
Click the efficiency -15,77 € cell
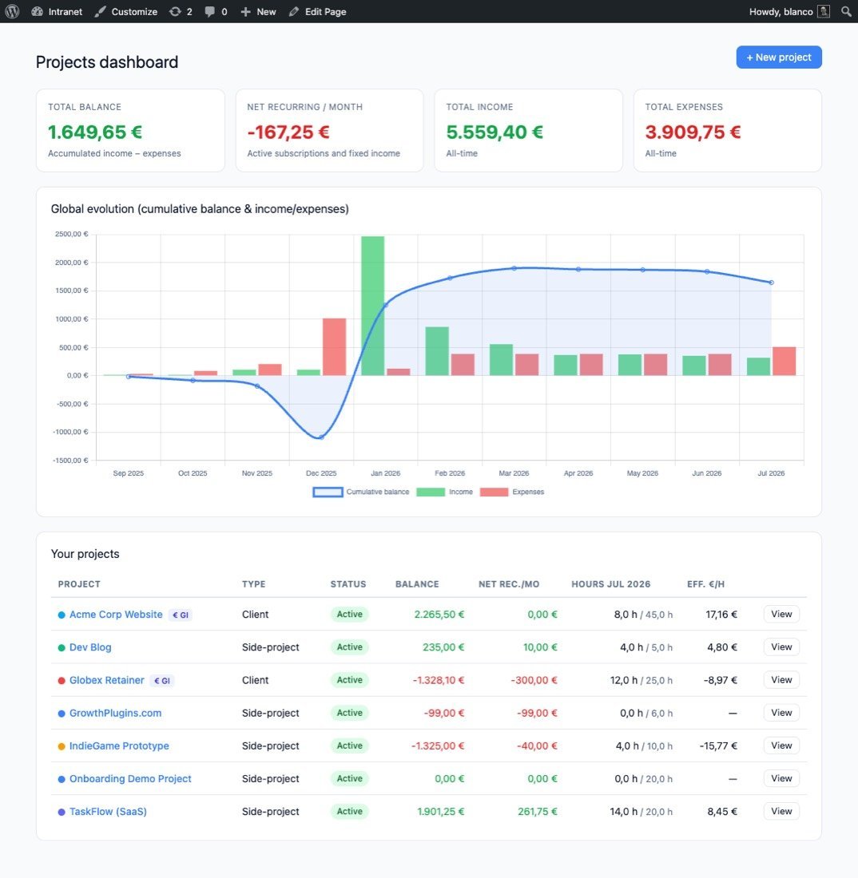718,746
